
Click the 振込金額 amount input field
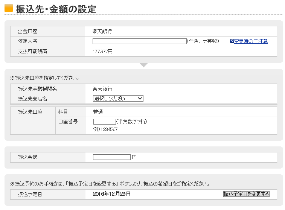pyautogui.click(x=112, y=157)
